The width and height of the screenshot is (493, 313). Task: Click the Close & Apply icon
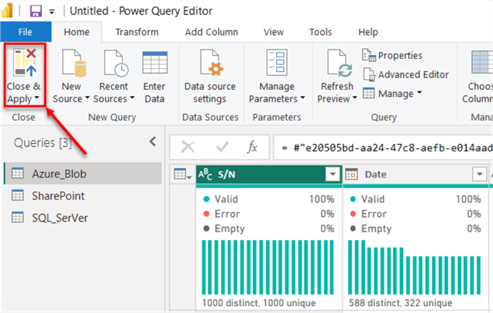(x=25, y=63)
